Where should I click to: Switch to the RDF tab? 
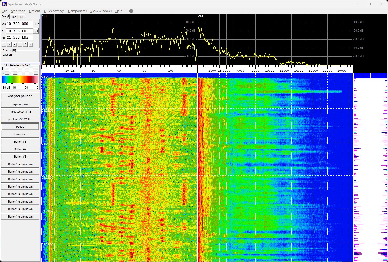coord(21,17)
